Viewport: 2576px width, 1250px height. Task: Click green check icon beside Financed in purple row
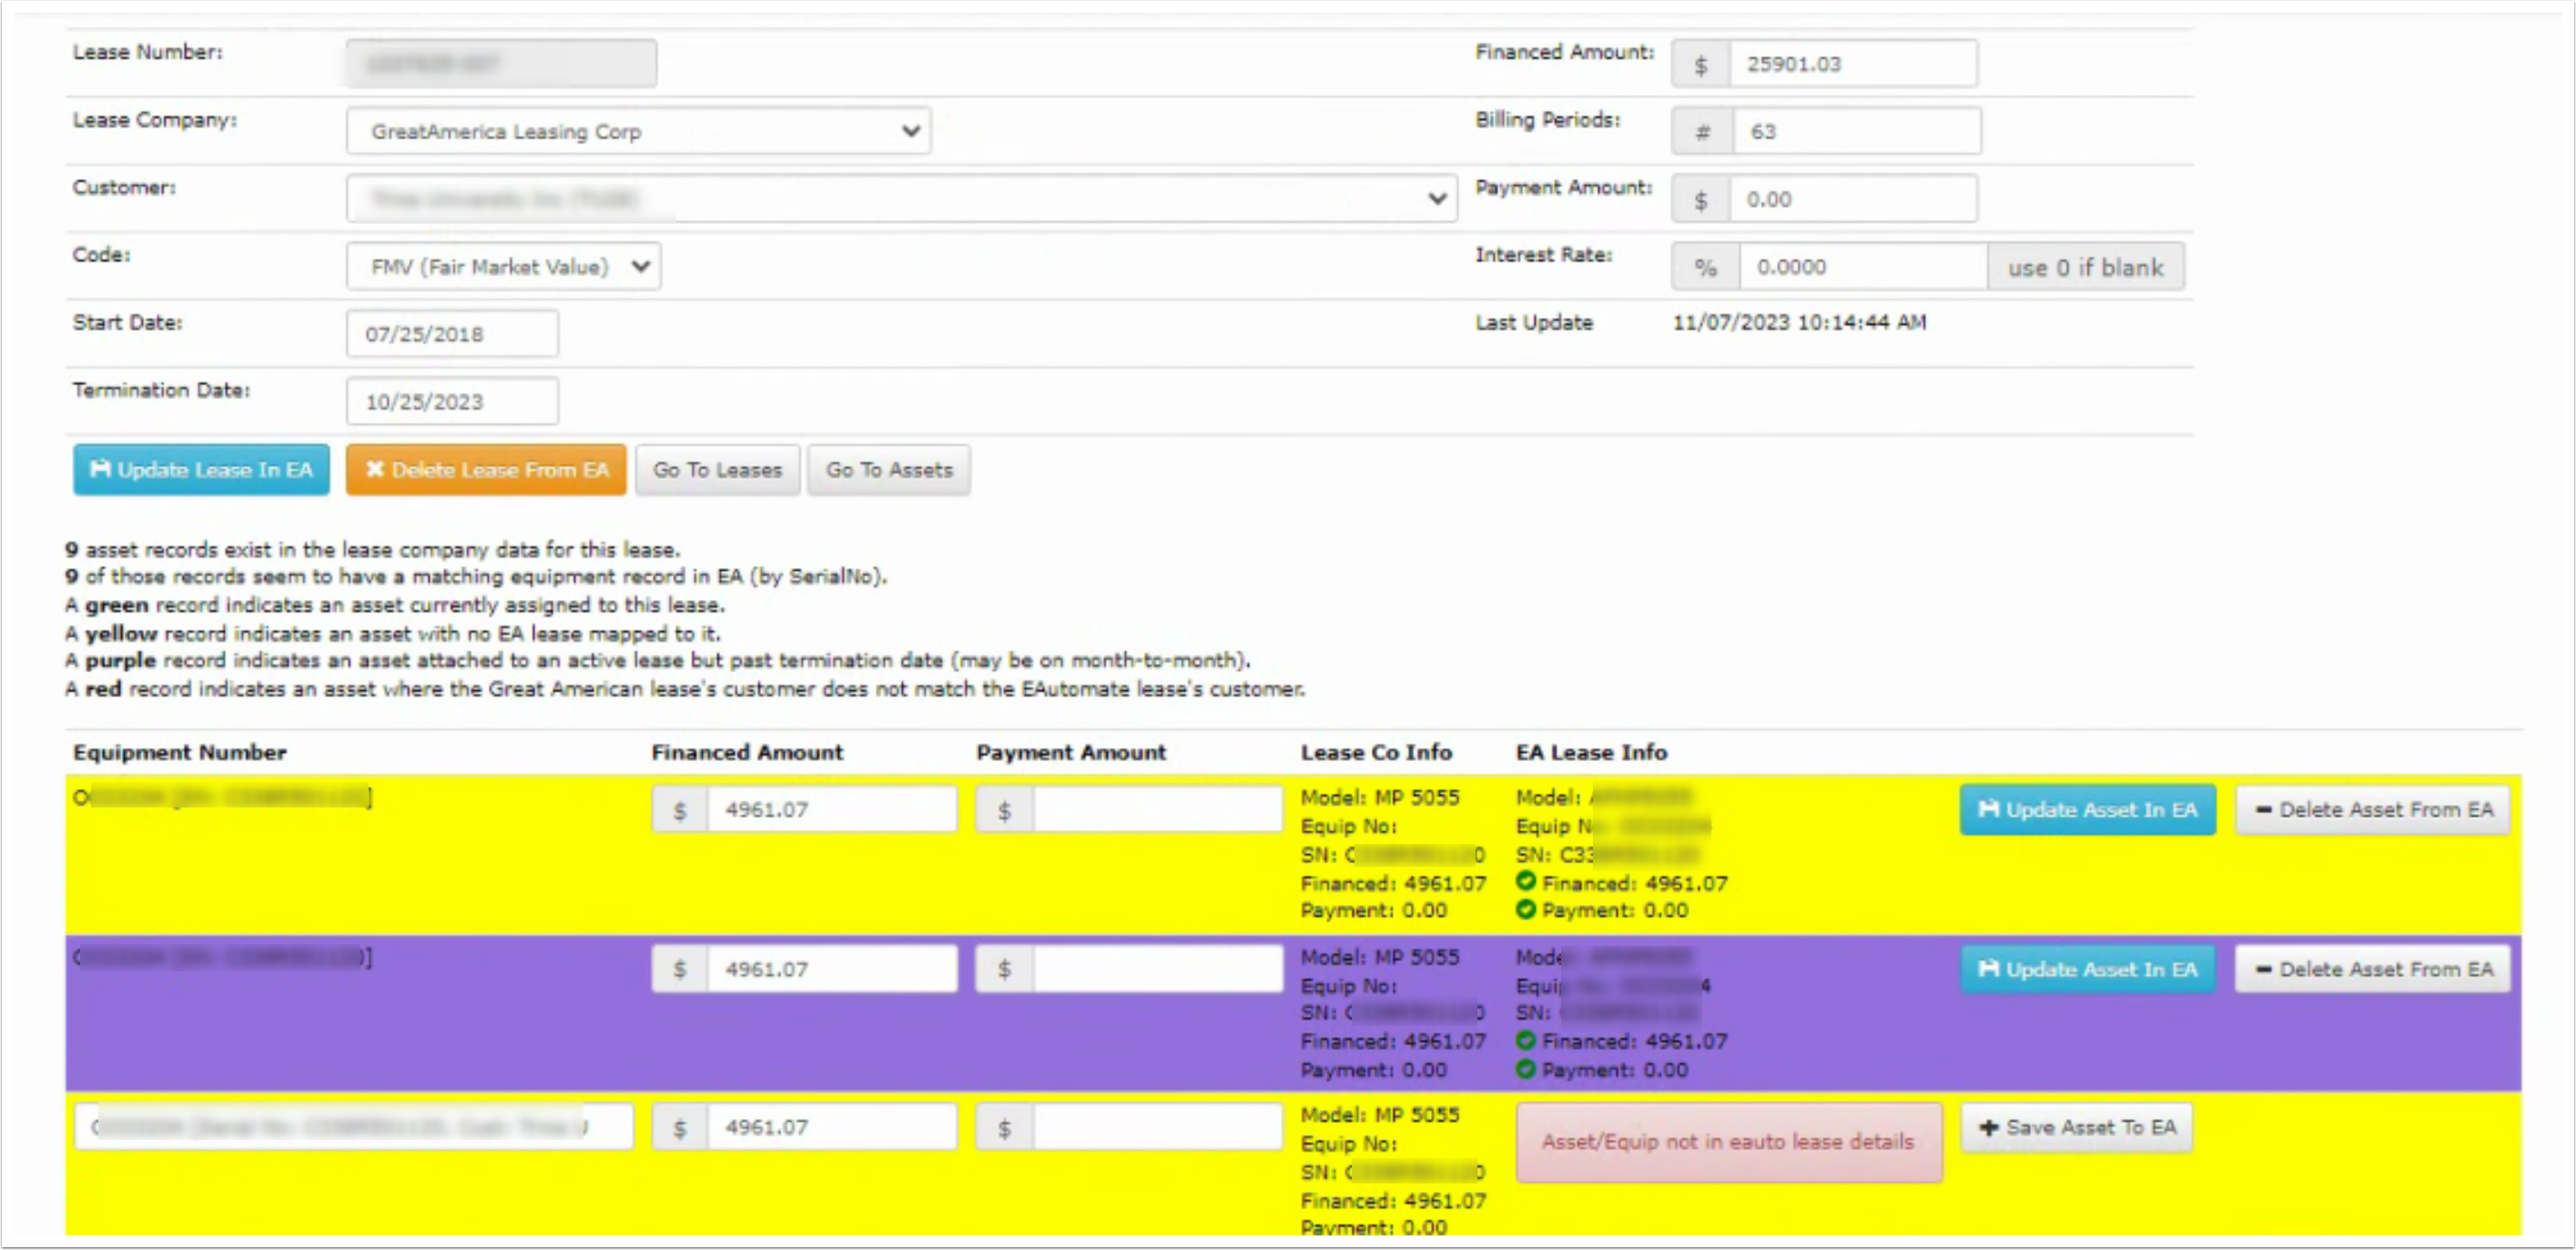(x=1525, y=1041)
